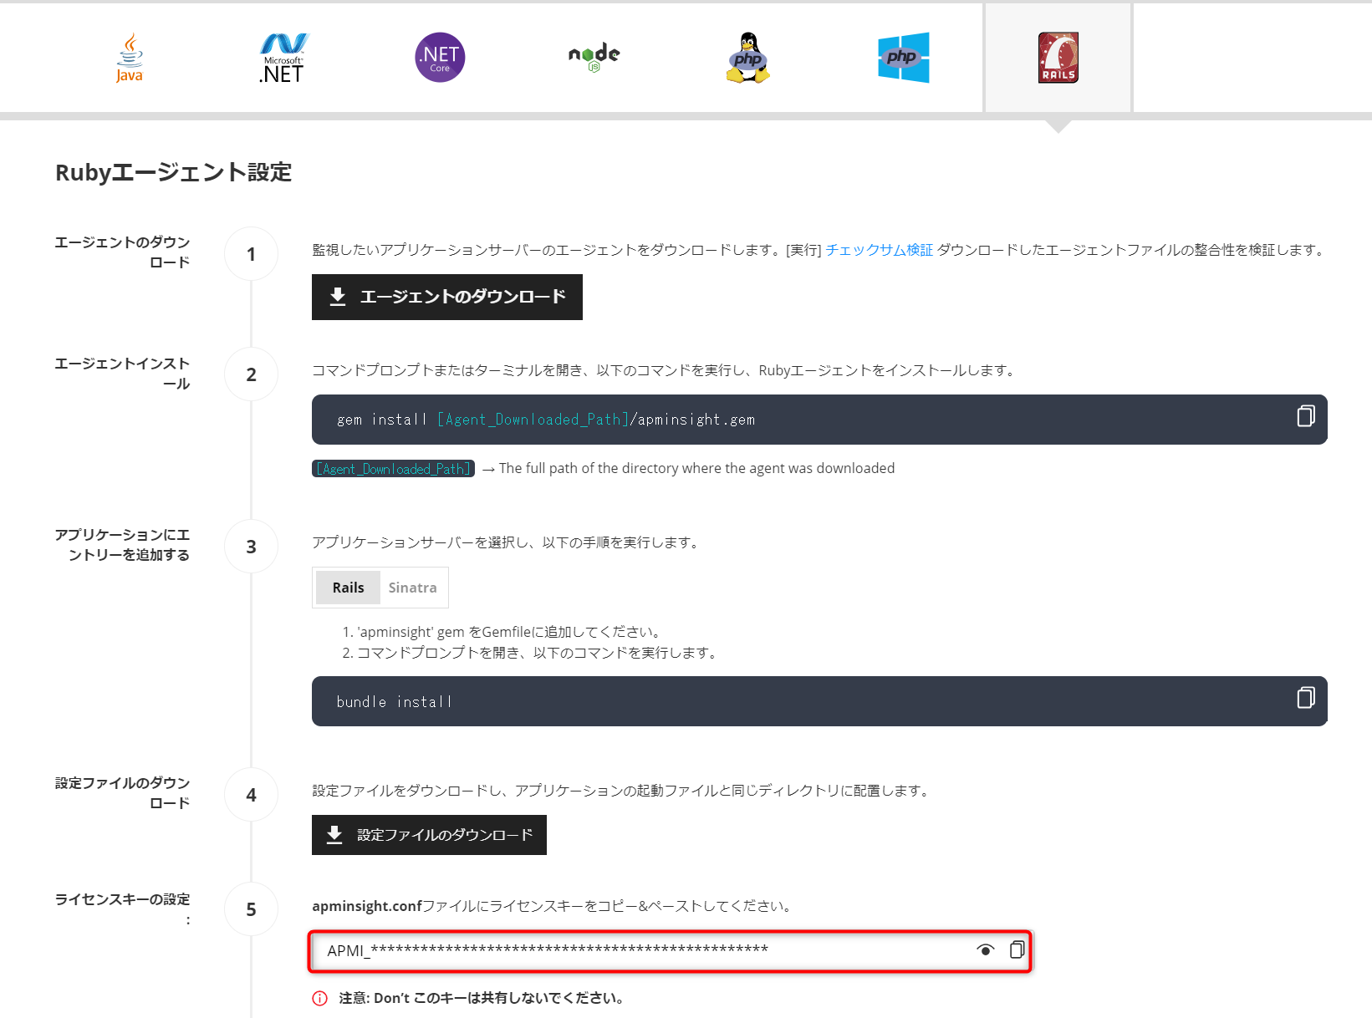Open the チェックサム検証 link
Screen dimensions: 1372x1018
[x=880, y=248]
